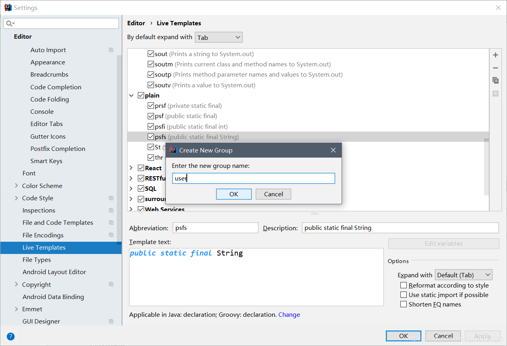This screenshot has width=507, height=346.
Task: Toggle the psfi template checkbox
Action: [151, 126]
